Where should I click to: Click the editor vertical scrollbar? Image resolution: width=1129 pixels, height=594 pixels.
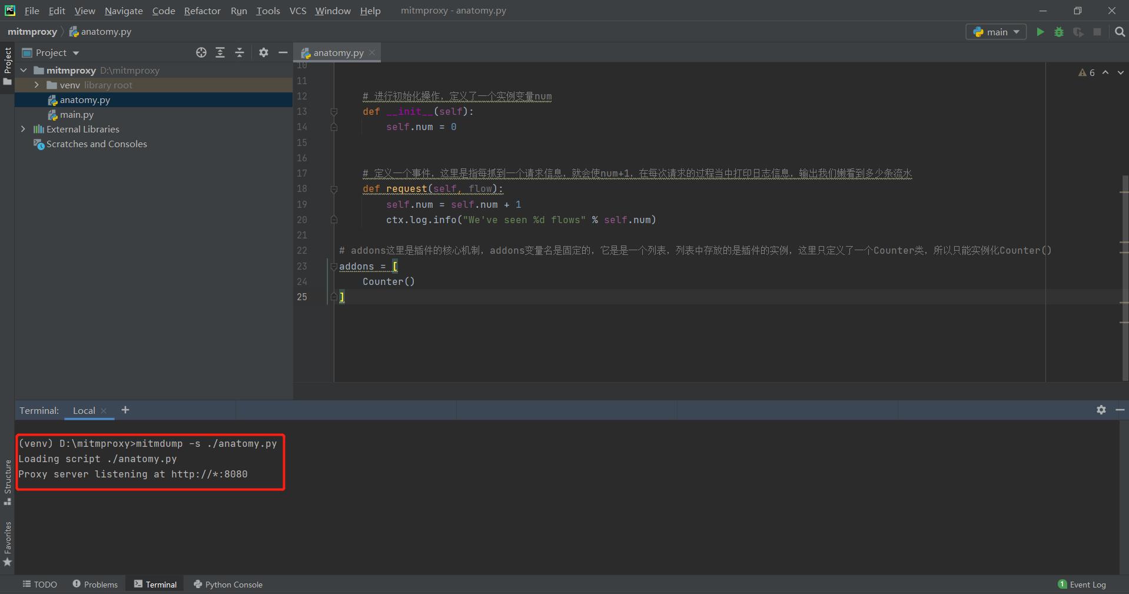[x=1125, y=277]
